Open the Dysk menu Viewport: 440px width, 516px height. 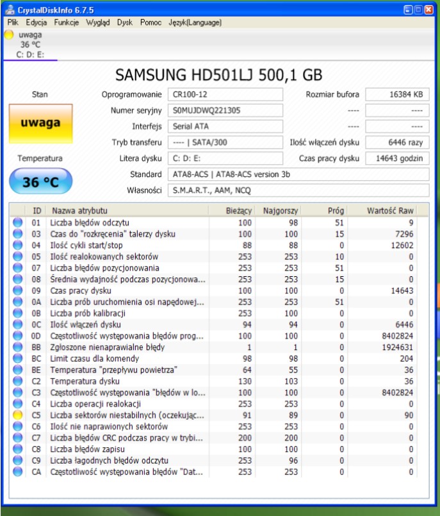point(125,22)
